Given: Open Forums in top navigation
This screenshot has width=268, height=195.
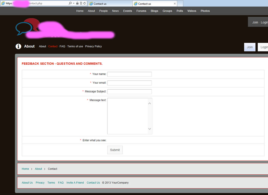Looking at the screenshot, I should (141, 11).
